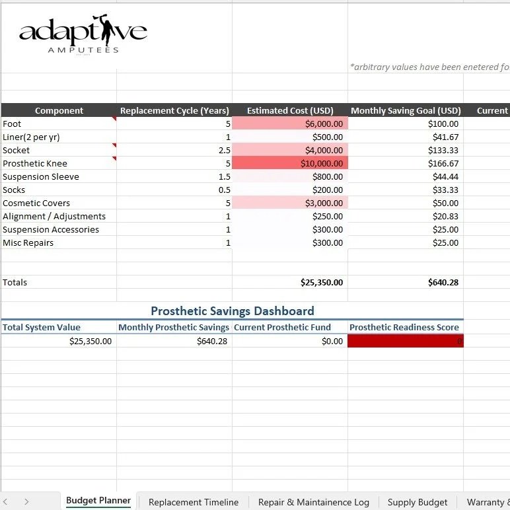510x510 pixels.
Task: Select the $133.33 monthly saving goal cell
Action: coord(406,150)
